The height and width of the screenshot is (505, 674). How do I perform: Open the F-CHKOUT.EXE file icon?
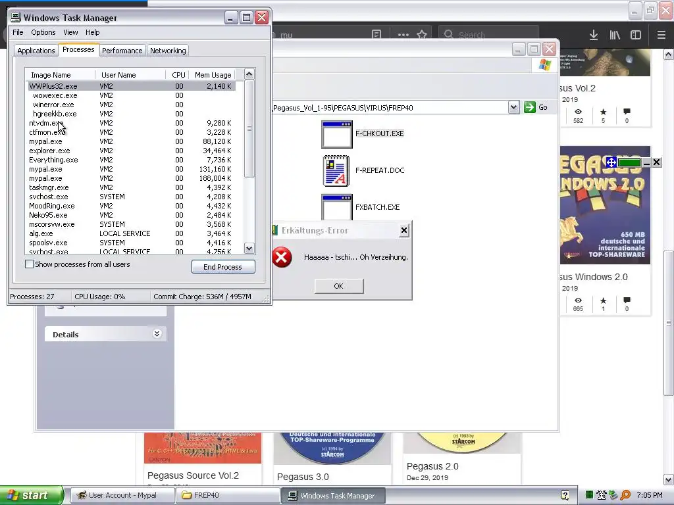click(x=337, y=134)
